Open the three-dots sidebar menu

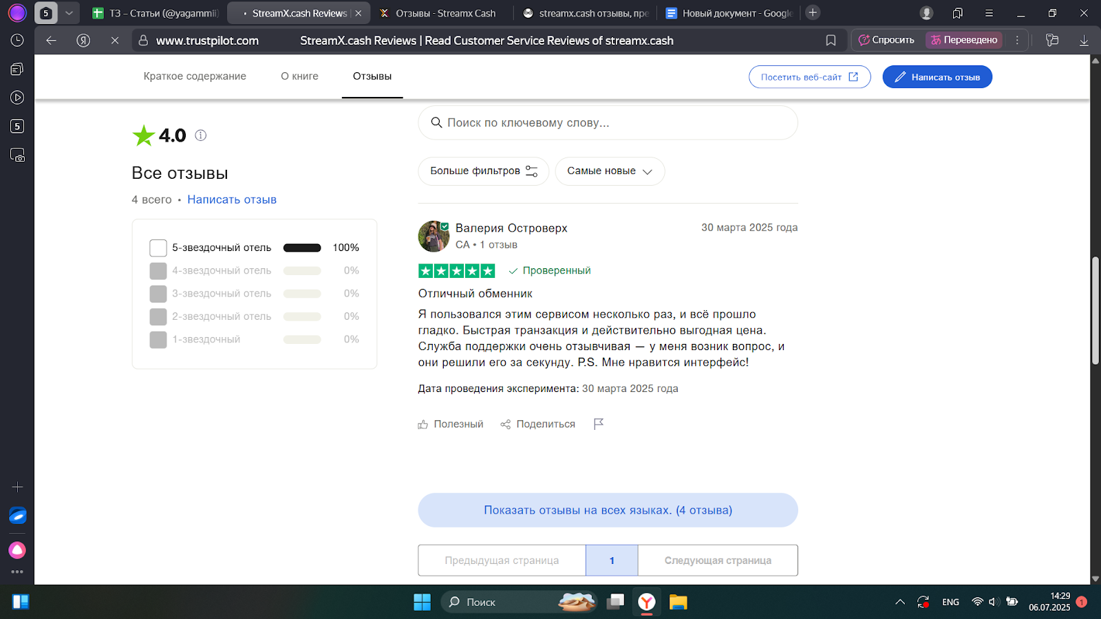click(17, 572)
